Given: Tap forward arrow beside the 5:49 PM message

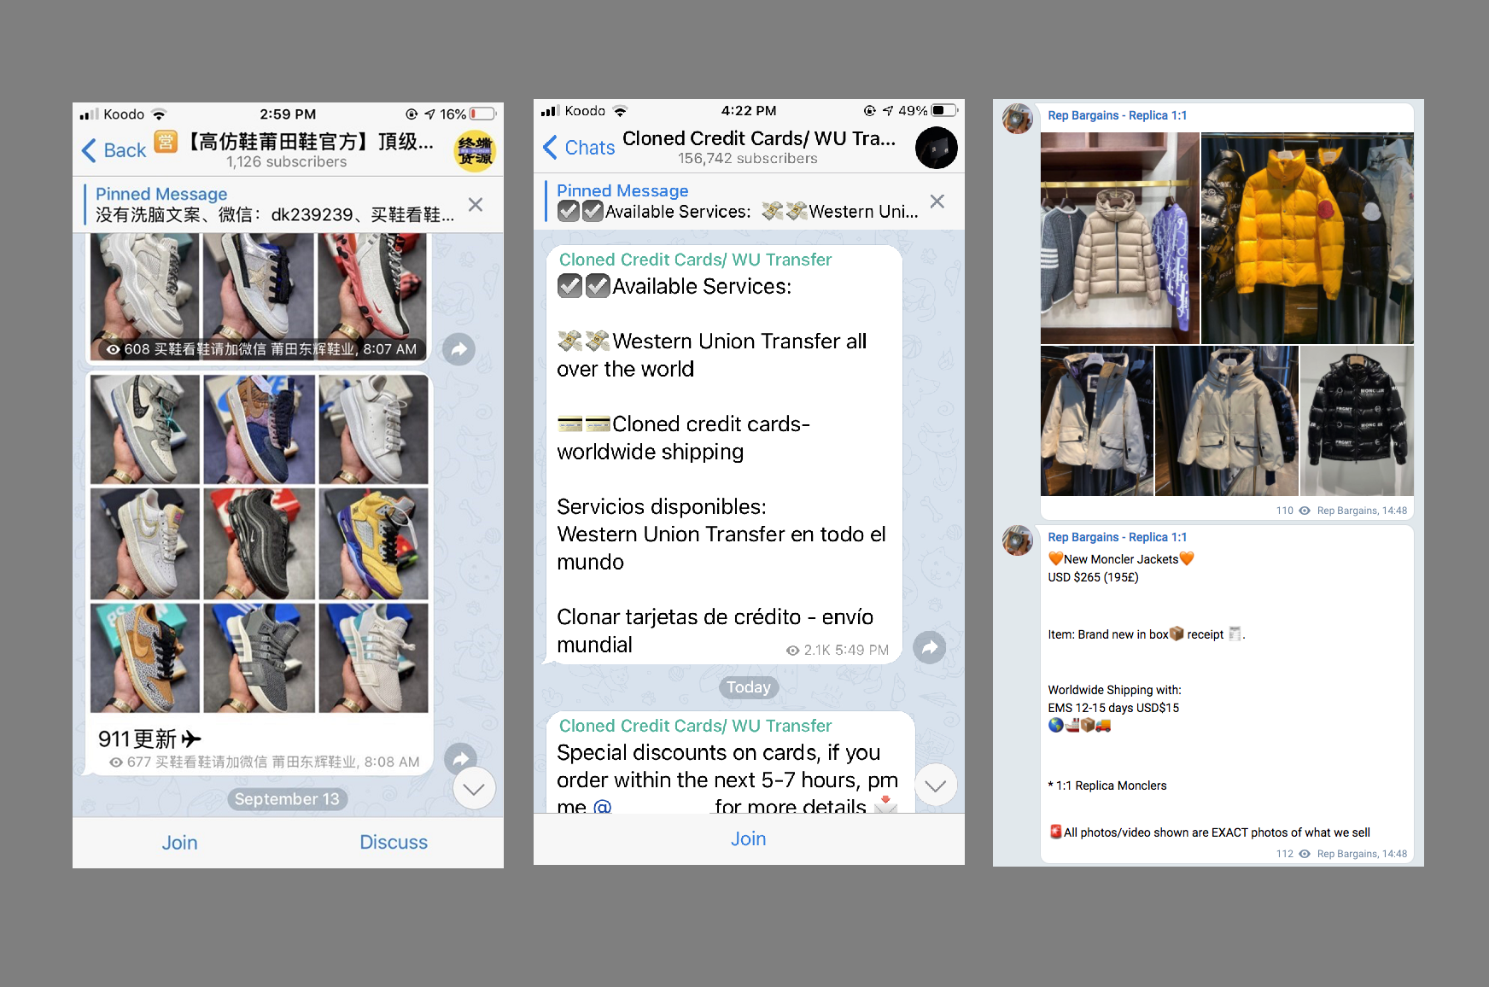Looking at the screenshot, I should click(x=930, y=646).
